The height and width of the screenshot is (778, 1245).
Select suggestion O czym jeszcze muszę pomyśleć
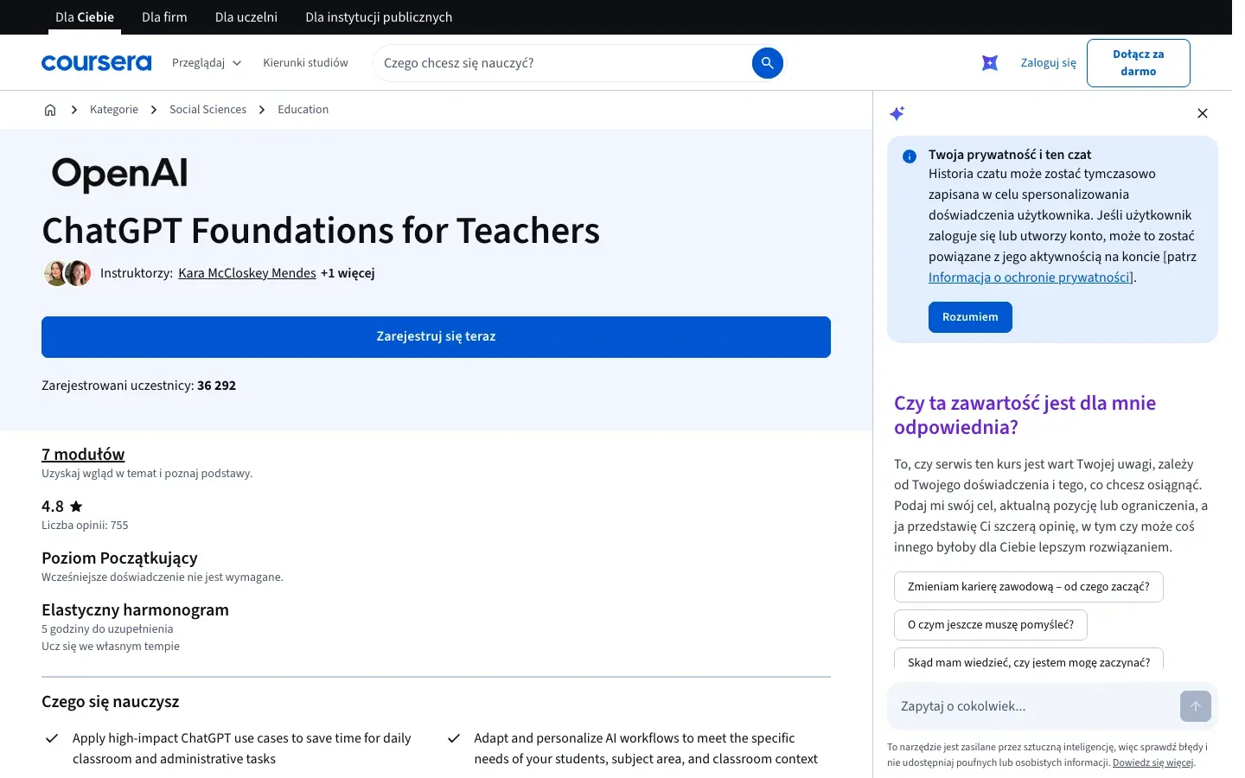pos(990,625)
